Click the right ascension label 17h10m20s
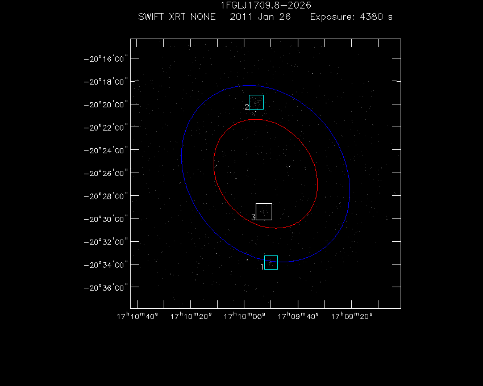The image size is (483, 386). click(x=191, y=316)
